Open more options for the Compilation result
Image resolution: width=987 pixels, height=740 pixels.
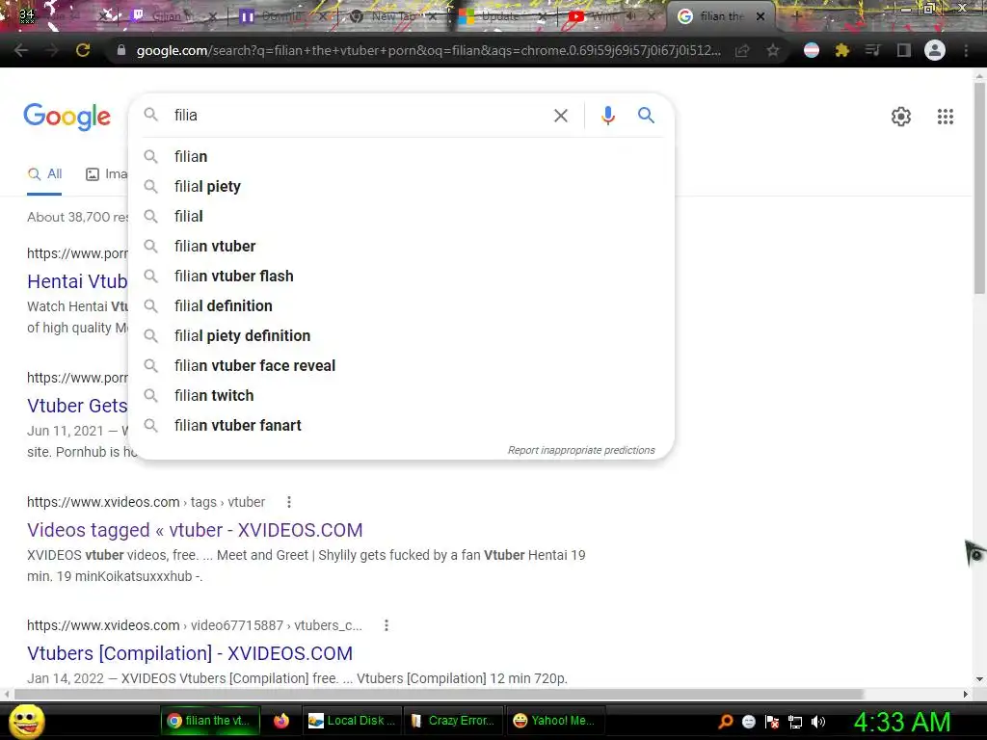coord(387,625)
